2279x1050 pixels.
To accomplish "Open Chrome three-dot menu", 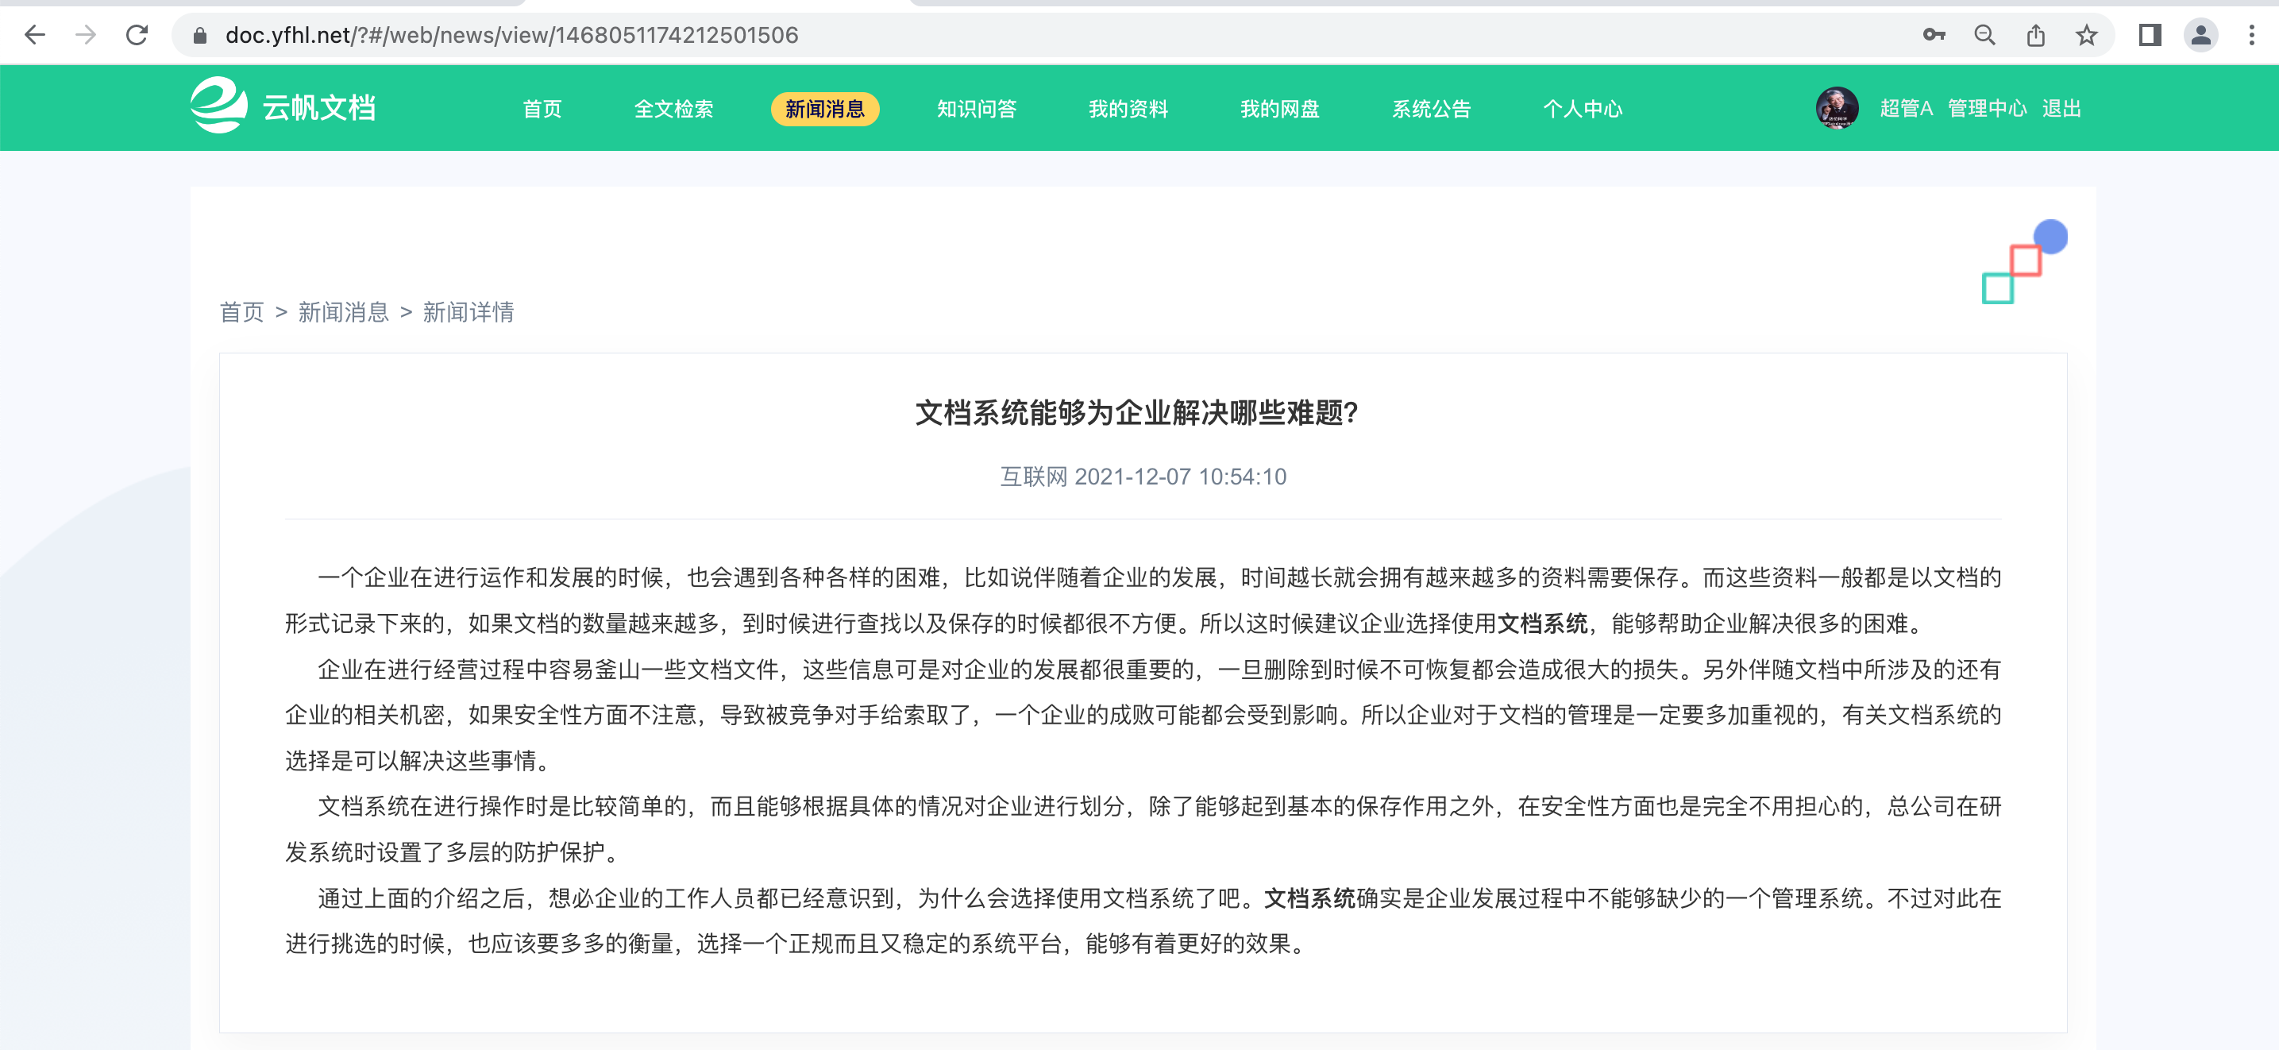I will [x=2251, y=36].
